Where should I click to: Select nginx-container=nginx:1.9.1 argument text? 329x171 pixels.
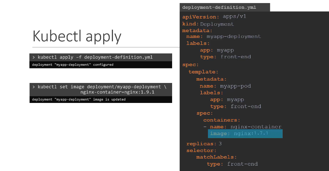117,92
